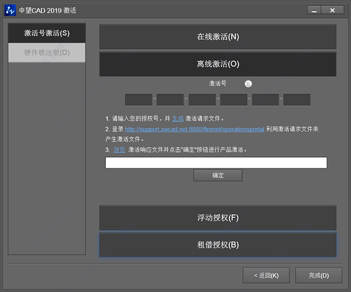Click the 激活号 label text
351x292 pixels.
[218, 84]
